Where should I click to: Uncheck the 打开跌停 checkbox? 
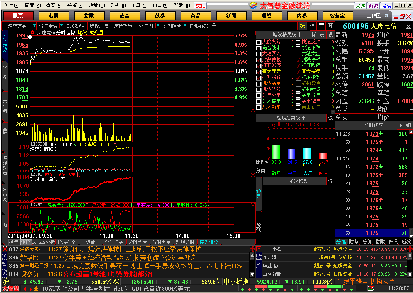click(298, 66)
